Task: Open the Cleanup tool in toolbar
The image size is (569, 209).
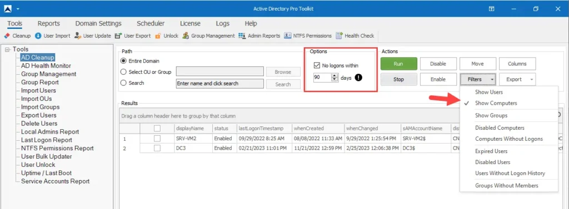Action: [x=17, y=36]
